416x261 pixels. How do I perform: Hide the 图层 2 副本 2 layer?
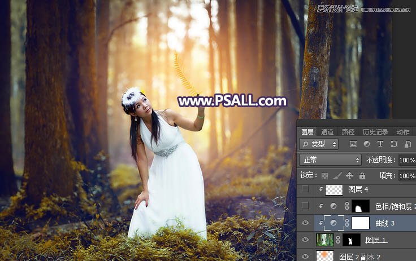click(x=305, y=256)
